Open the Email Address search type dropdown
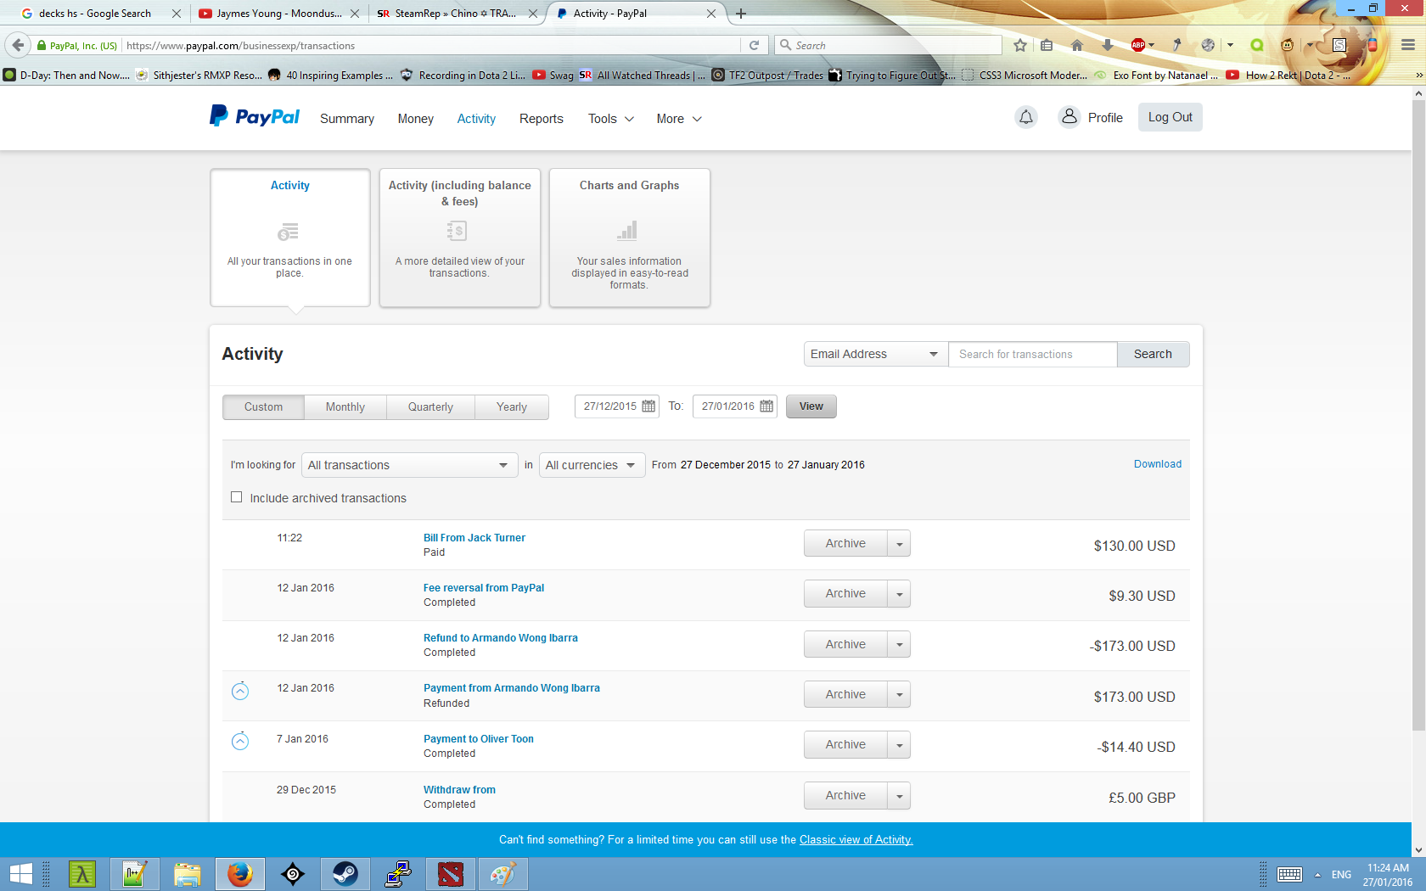 click(874, 354)
